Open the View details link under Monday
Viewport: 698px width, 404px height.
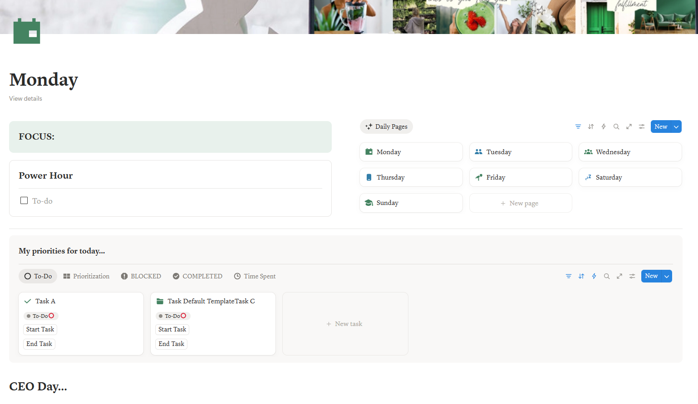click(x=25, y=98)
